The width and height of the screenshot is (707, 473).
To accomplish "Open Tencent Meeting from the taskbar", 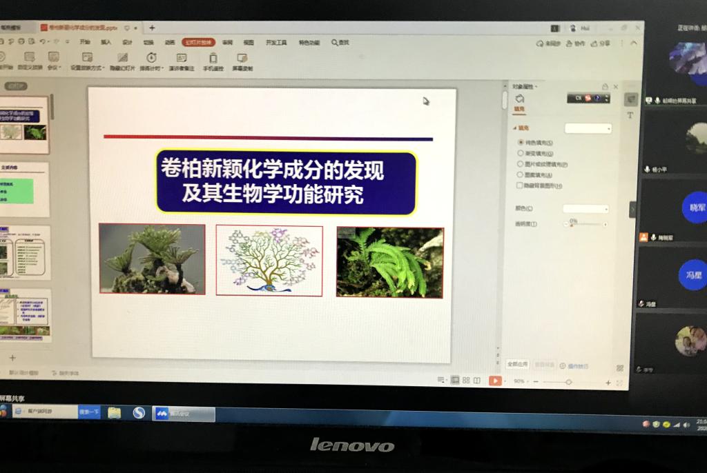I will [x=184, y=414].
